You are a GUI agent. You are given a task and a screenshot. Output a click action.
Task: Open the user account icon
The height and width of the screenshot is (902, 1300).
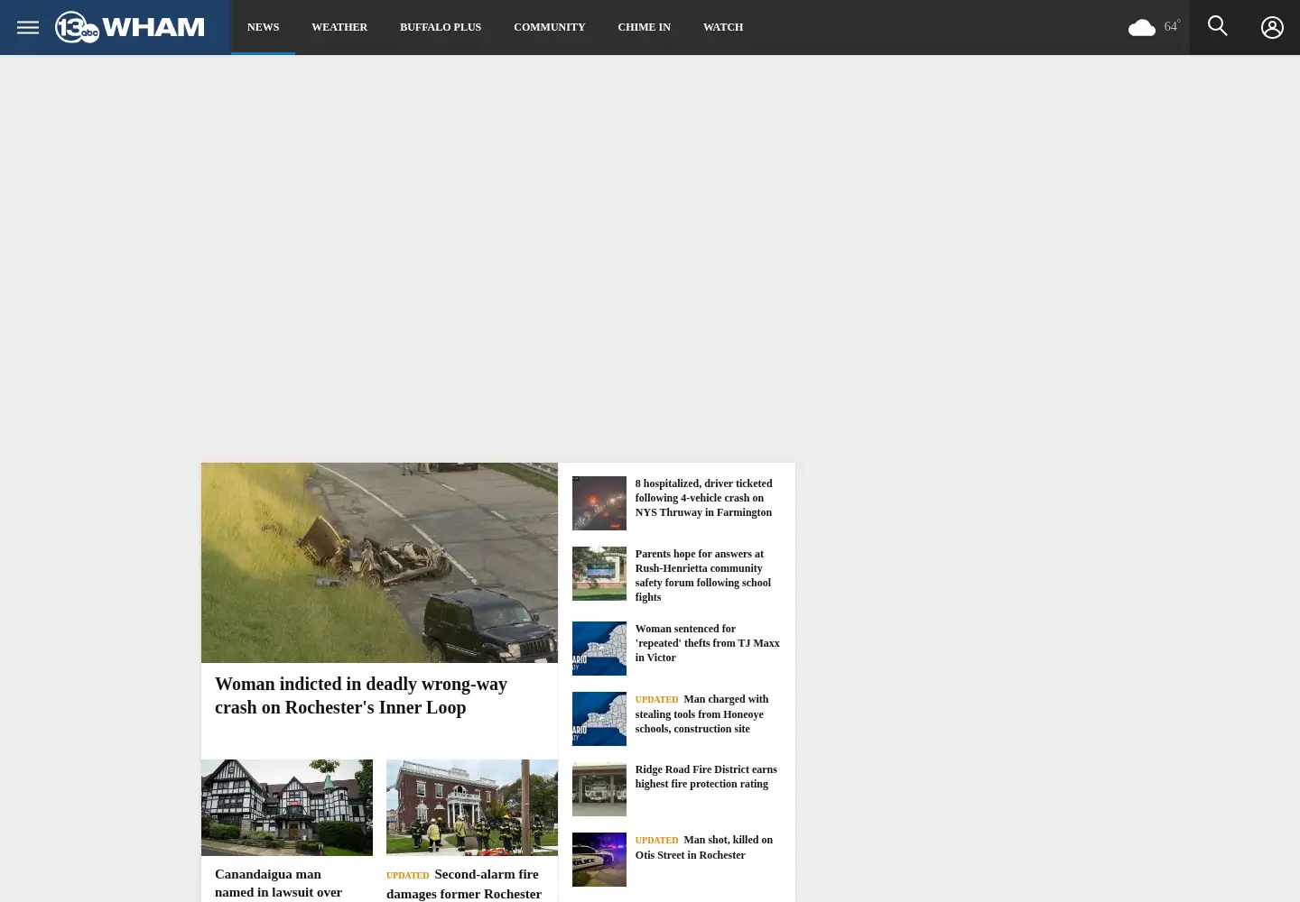click(x=1272, y=27)
